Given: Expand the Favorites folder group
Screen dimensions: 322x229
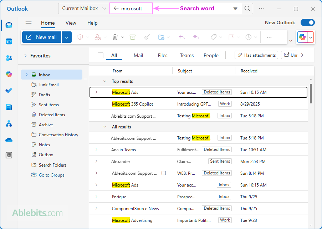Looking at the screenshot, I should click(26, 56).
